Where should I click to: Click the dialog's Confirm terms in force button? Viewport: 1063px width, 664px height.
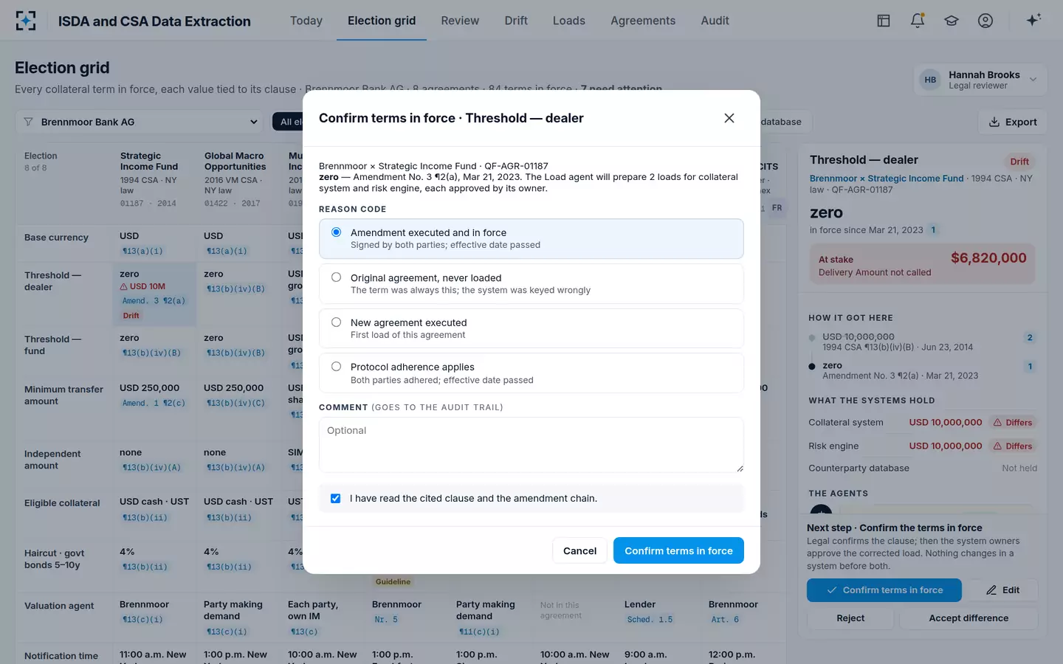678,551
